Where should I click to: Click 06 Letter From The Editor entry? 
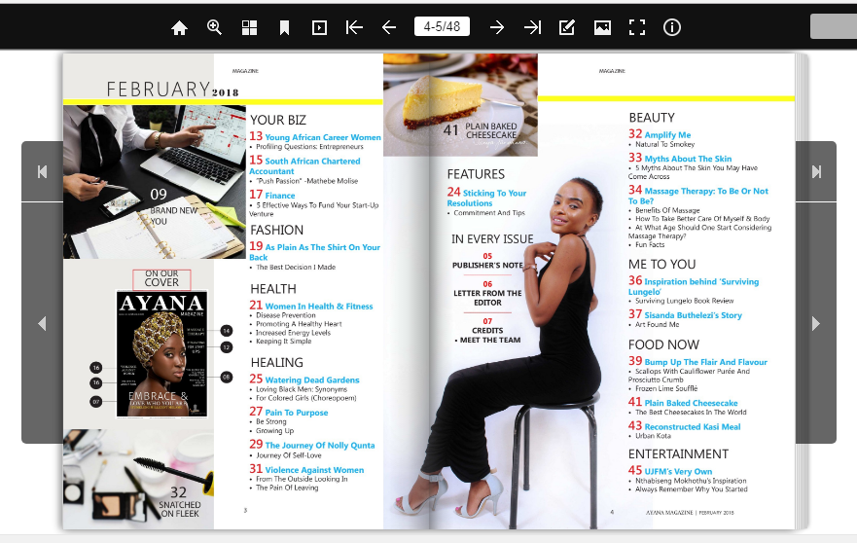487,293
